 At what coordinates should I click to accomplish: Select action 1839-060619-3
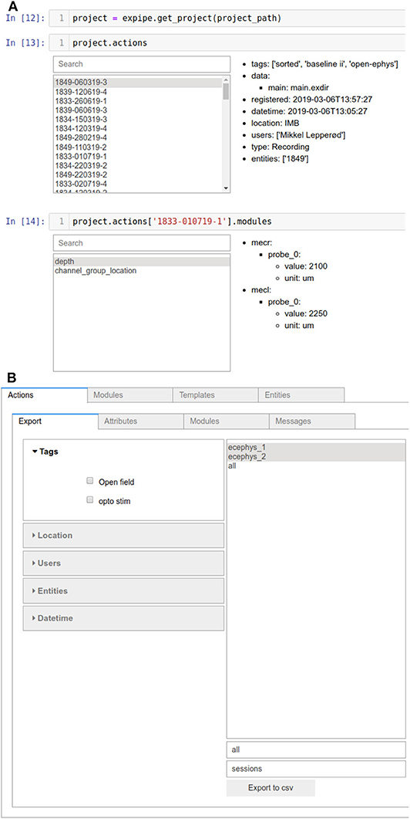click(x=138, y=110)
